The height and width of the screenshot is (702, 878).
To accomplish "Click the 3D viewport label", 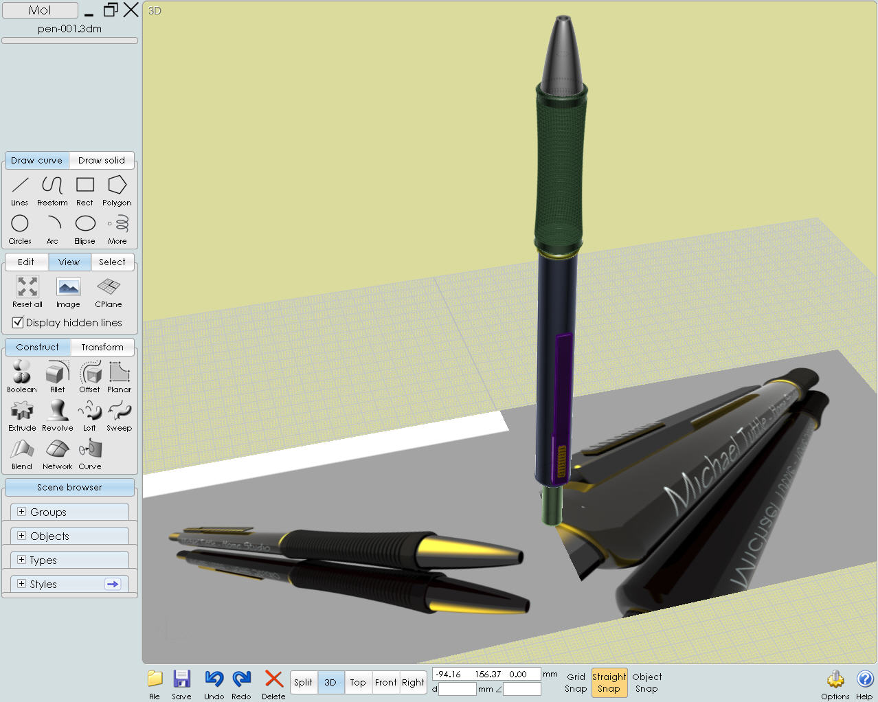I will tap(155, 11).
